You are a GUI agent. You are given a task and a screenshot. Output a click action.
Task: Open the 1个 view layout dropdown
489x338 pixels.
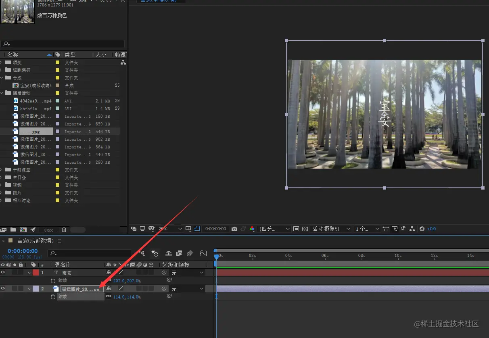pyautogui.click(x=367, y=229)
